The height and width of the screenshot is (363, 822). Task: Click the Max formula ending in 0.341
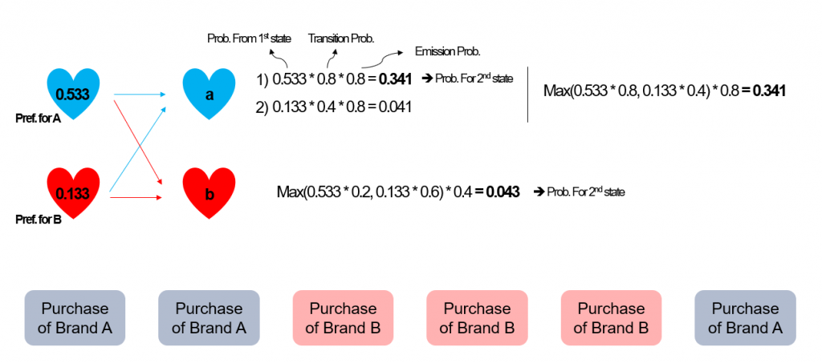click(x=665, y=91)
